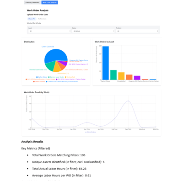Toggle Carton Closer legend entry in pie chart

[x=42, y=77]
